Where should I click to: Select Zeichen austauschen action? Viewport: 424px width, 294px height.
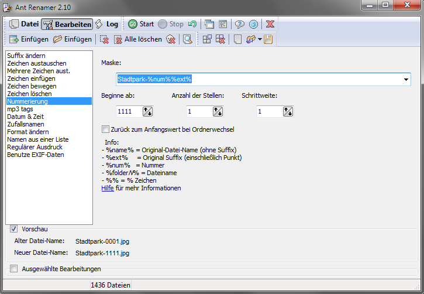click(x=49, y=63)
